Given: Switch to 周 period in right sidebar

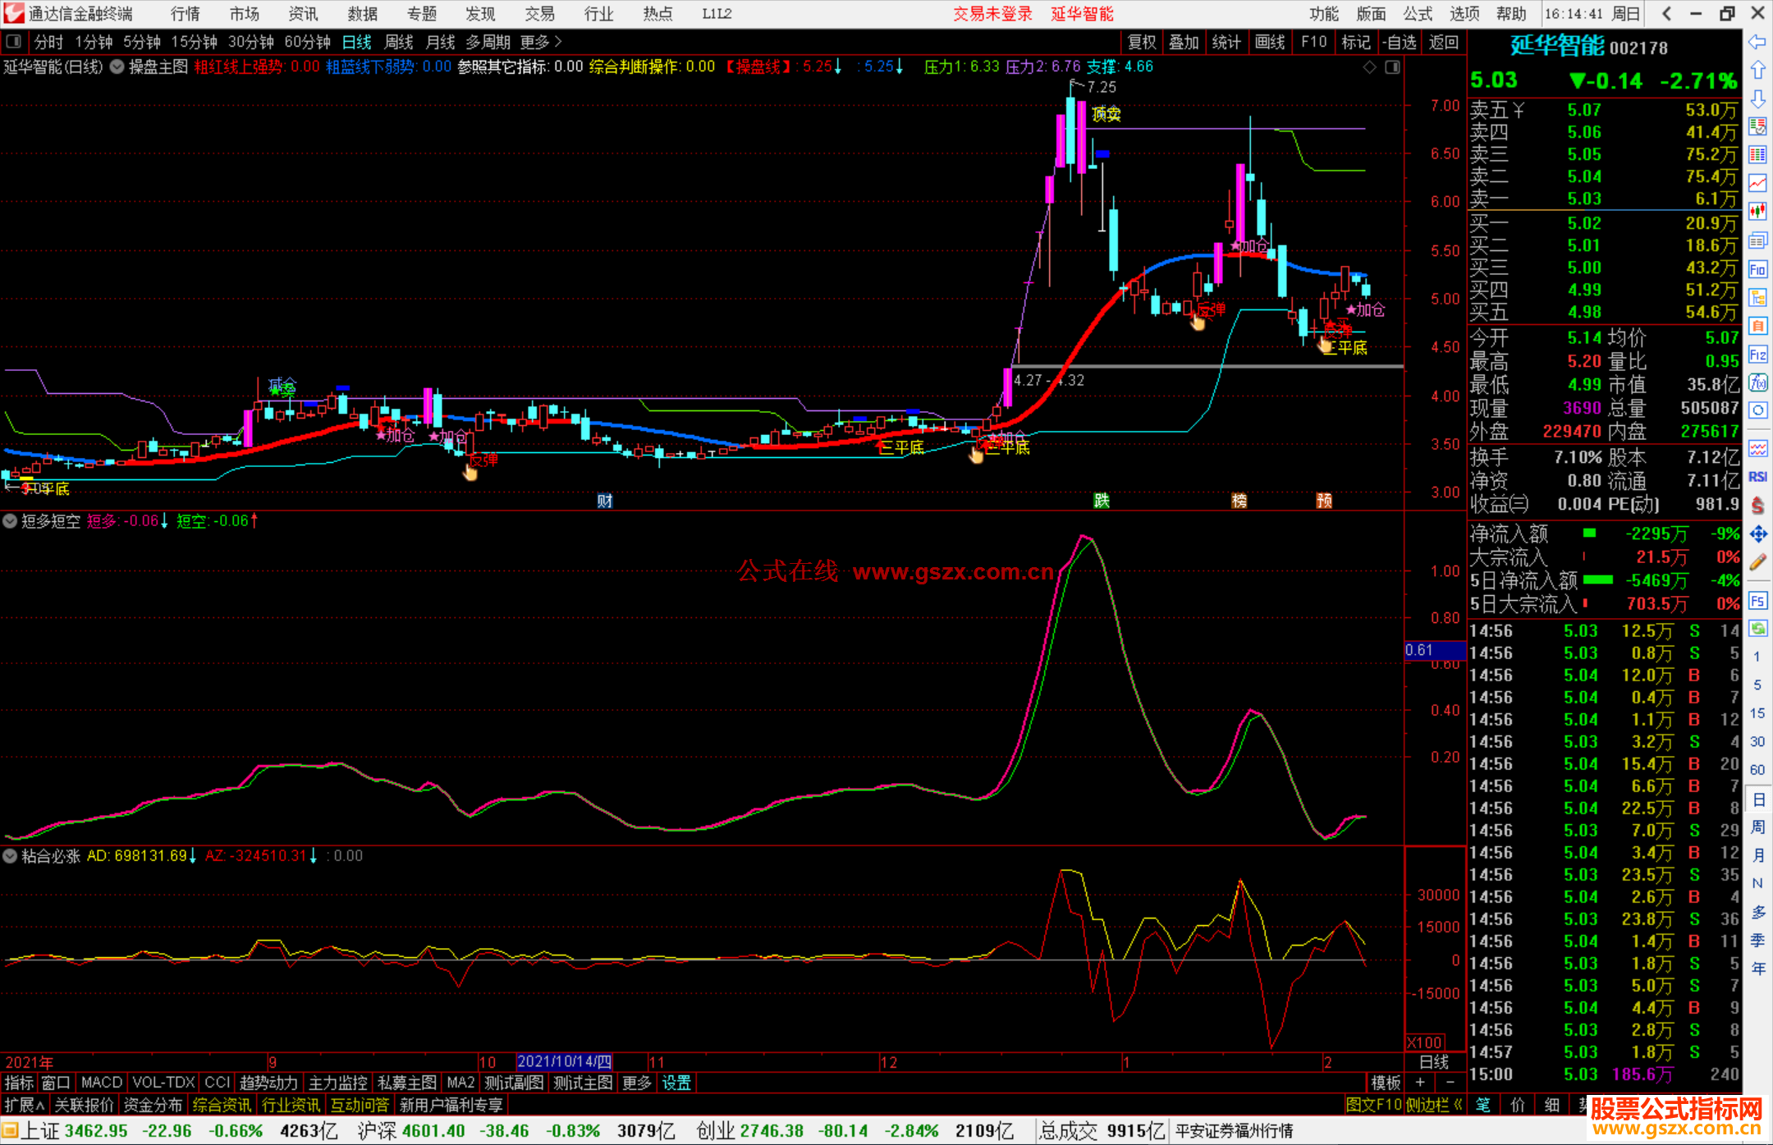Looking at the screenshot, I should 1757,827.
